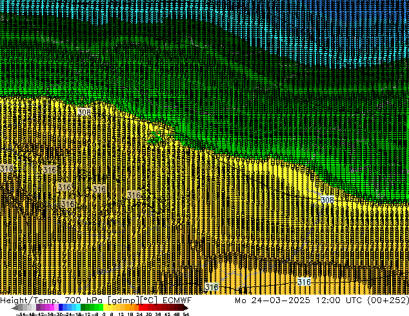This screenshot has width=409, height=316.
Task: Select the 316 label cut off at left map edge
Action: pos(6,168)
